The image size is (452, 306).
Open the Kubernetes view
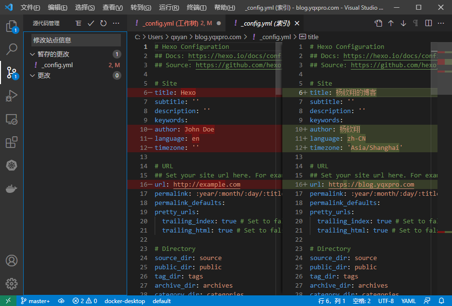[12, 165]
